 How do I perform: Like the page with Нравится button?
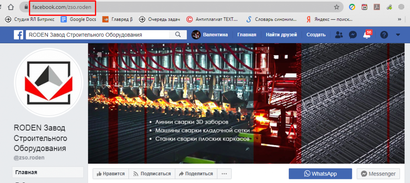point(111,174)
